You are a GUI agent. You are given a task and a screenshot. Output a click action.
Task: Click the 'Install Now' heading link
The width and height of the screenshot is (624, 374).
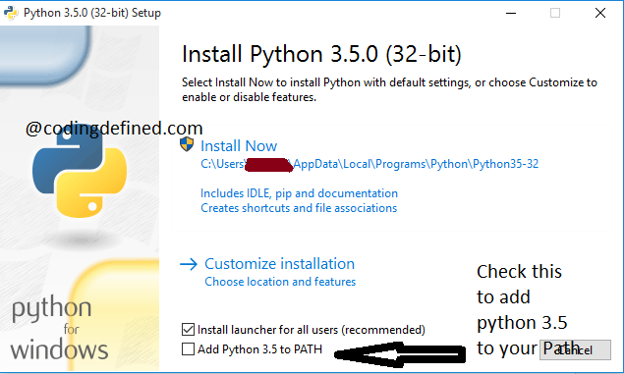point(239,146)
